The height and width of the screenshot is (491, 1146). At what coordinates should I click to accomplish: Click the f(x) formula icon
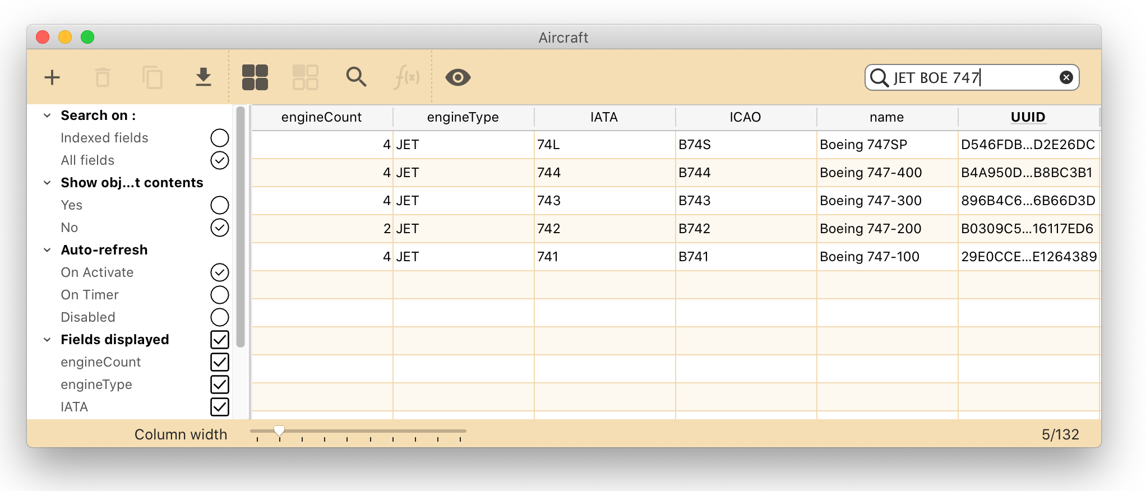tap(406, 77)
